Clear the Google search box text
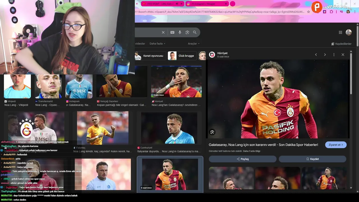 pyautogui.click(x=163, y=32)
